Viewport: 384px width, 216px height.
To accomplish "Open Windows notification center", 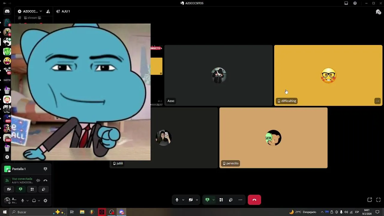I will [378, 212].
